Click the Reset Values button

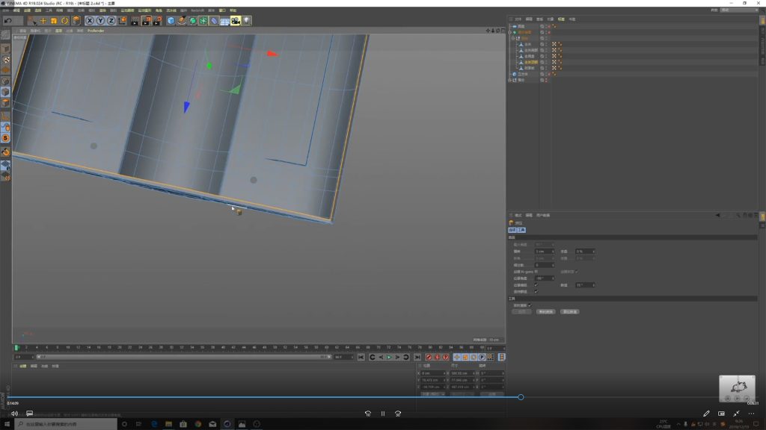(x=569, y=311)
